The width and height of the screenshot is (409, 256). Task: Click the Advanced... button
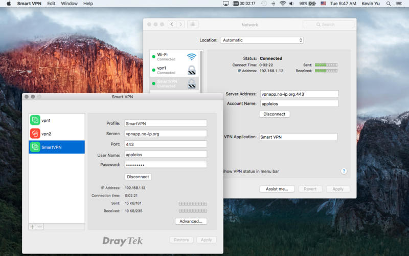click(x=191, y=221)
